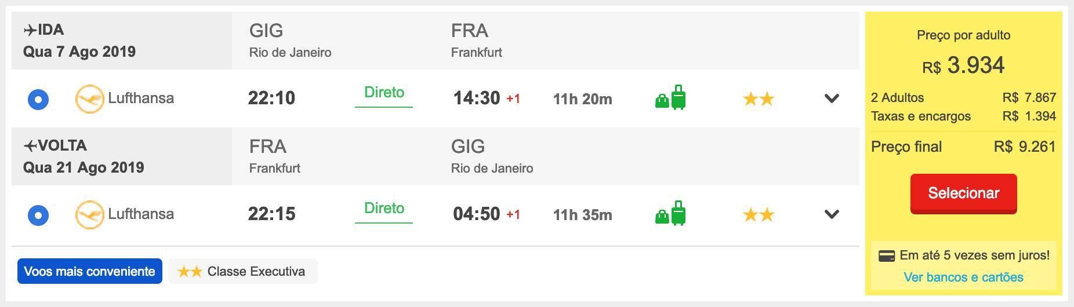Click green baggage icons on return flight
The height and width of the screenshot is (307, 1074).
[670, 213]
